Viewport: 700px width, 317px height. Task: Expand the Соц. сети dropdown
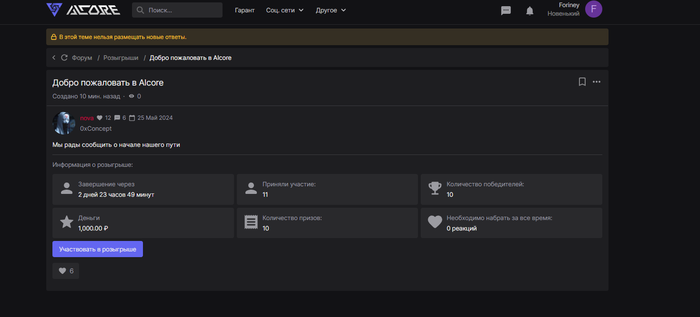284,10
